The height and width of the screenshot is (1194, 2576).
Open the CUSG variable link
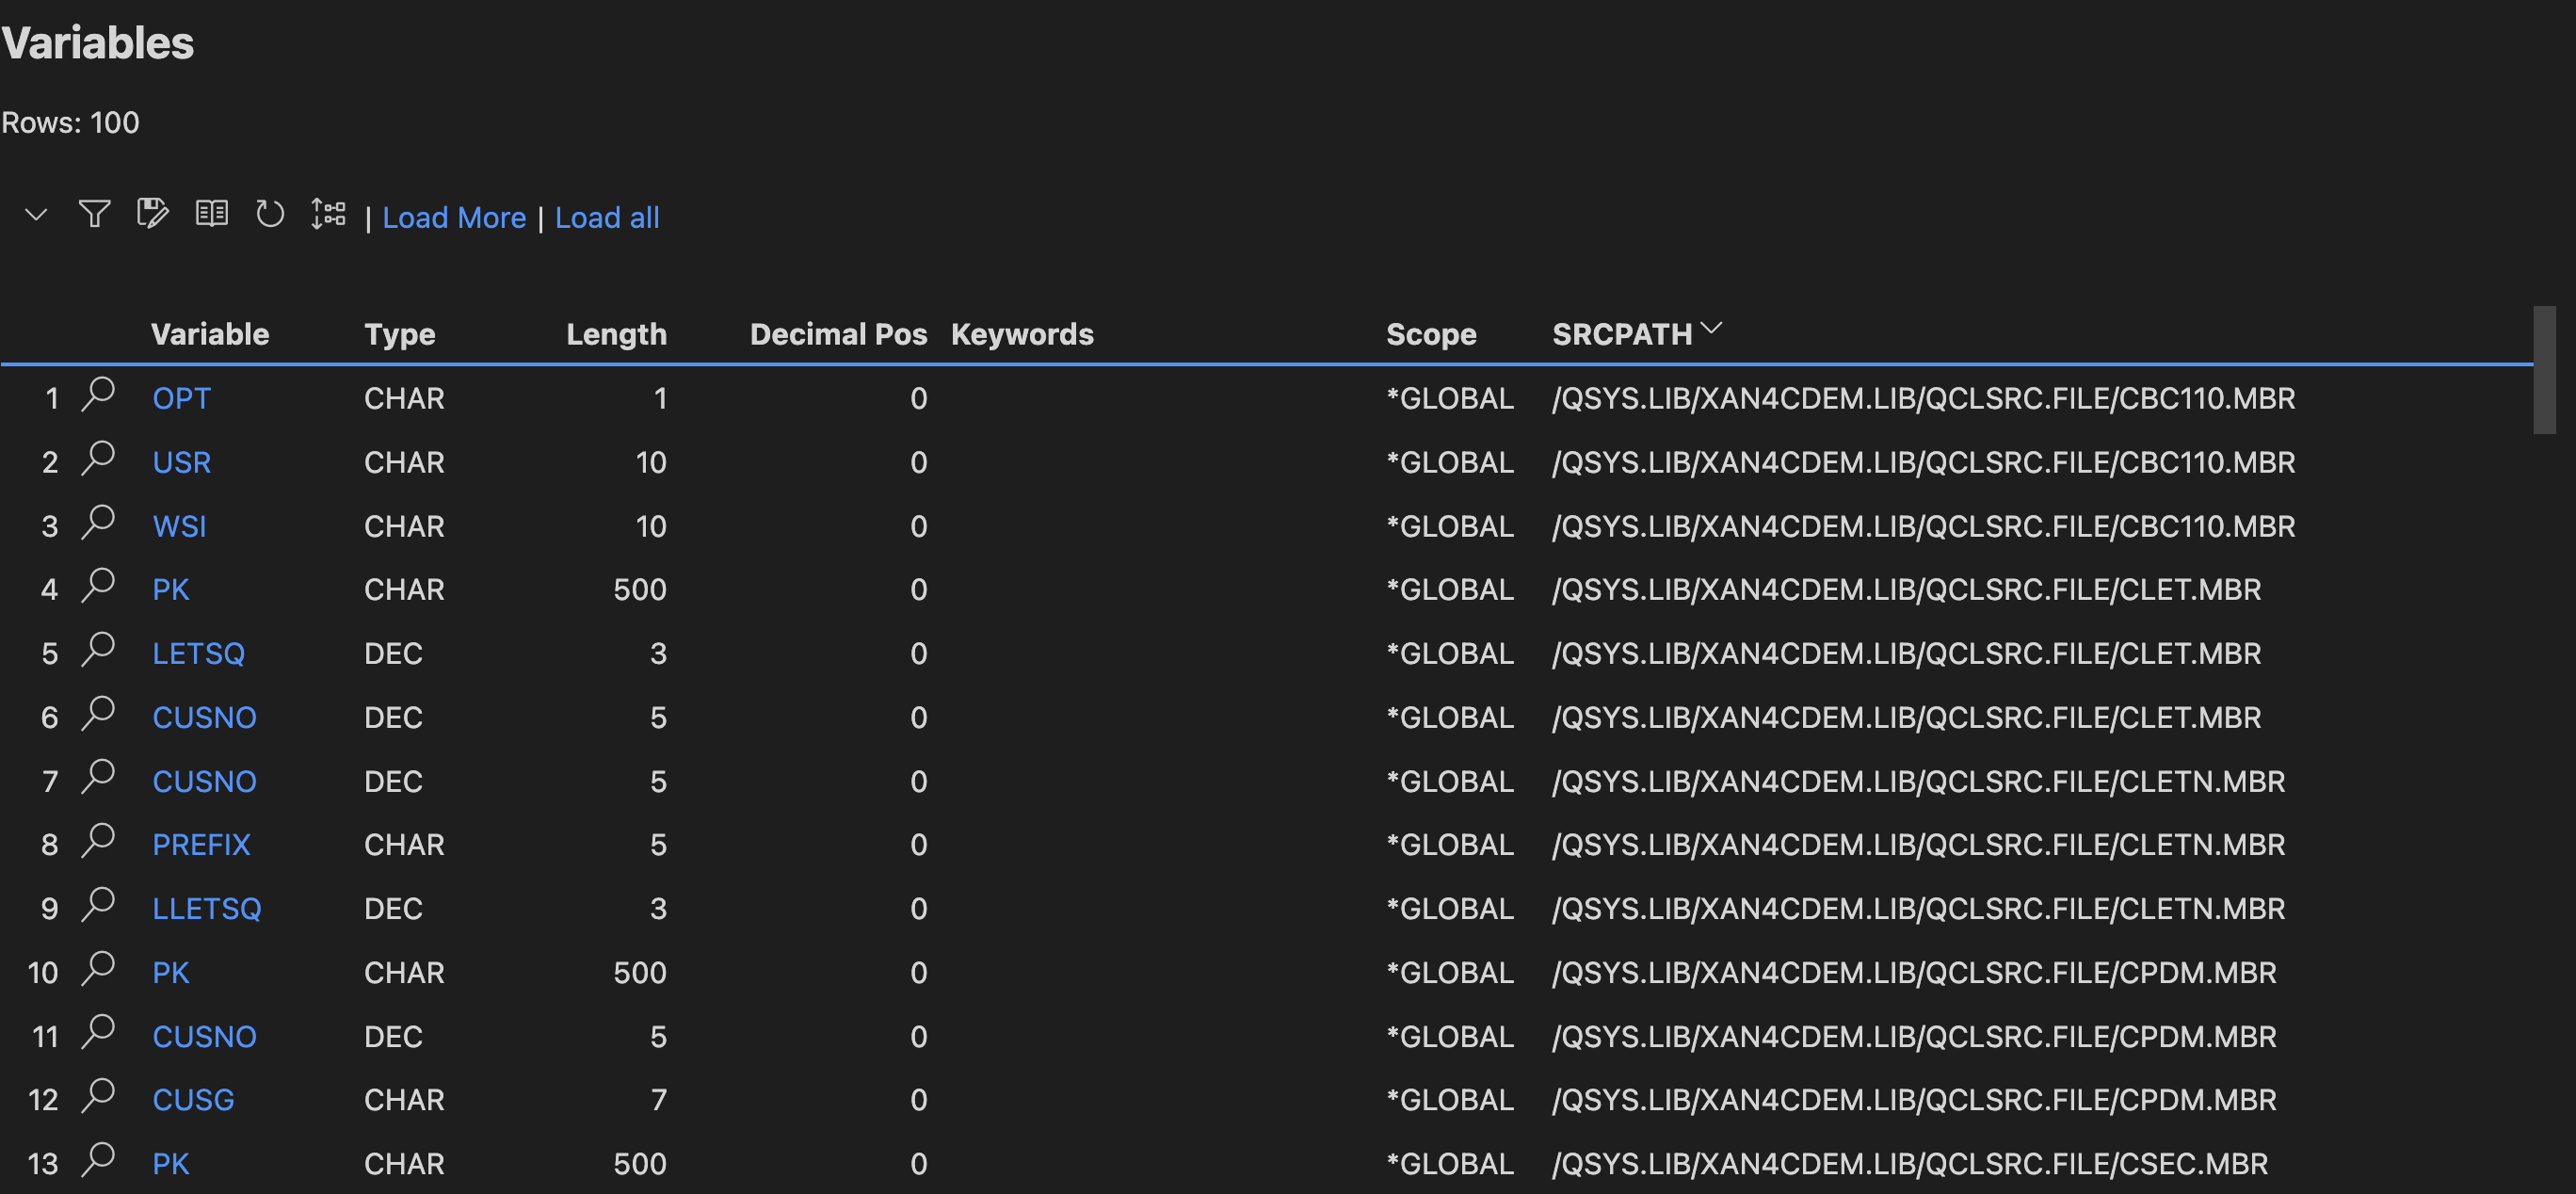(193, 1100)
